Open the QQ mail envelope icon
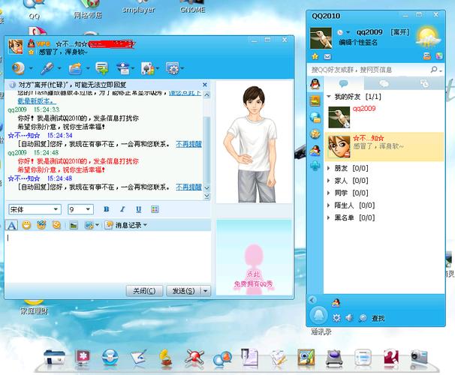This screenshot has height=375, width=455. pyautogui.click(x=327, y=56)
